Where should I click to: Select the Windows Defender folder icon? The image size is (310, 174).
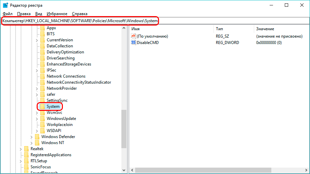[x=37, y=137]
